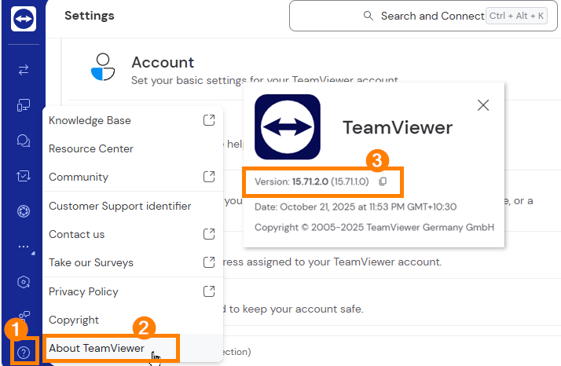This screenshot has height=366, width=561.
Task: Click the TeamViewer logo in About dialog
Action: click(x=288, y=127)
